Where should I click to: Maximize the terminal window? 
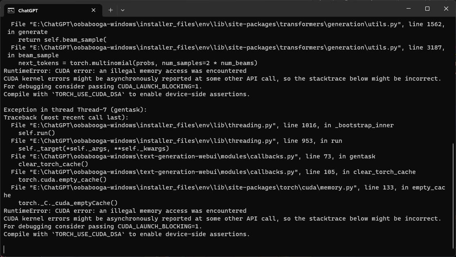pos(427,8)
